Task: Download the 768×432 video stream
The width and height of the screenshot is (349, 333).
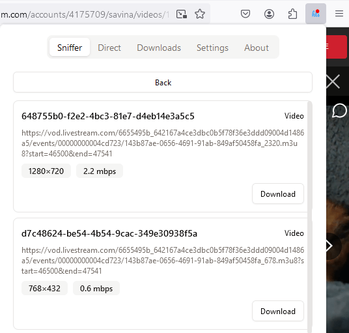Action: pyautogui.click(x=278, y=311)
